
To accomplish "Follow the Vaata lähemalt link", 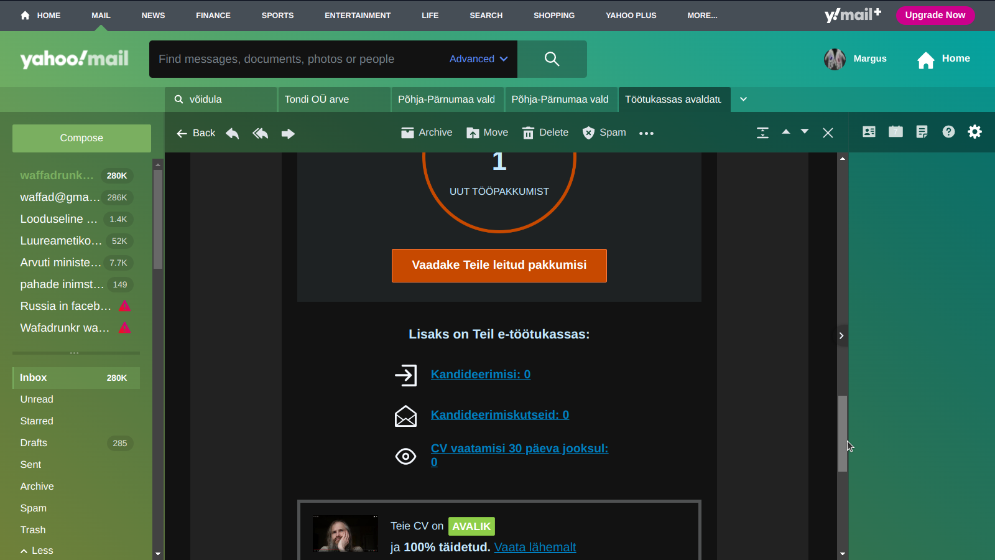I will pyautogui.click(x=535, y=548).
